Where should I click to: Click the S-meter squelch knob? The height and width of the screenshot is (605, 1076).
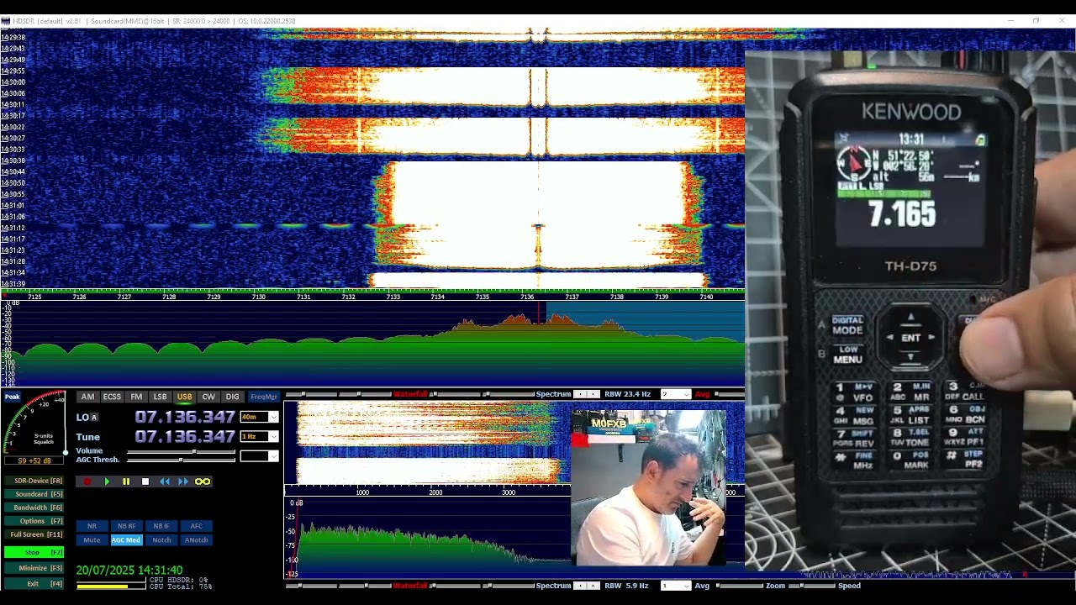tap(66, 452)
